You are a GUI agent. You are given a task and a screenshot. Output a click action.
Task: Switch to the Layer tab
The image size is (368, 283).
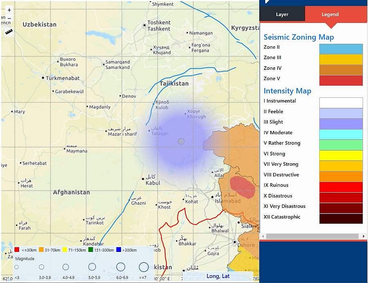tap(282, 14)
